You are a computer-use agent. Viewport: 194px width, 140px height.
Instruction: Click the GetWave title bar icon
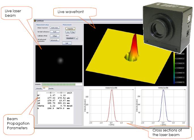pos(35,21)
